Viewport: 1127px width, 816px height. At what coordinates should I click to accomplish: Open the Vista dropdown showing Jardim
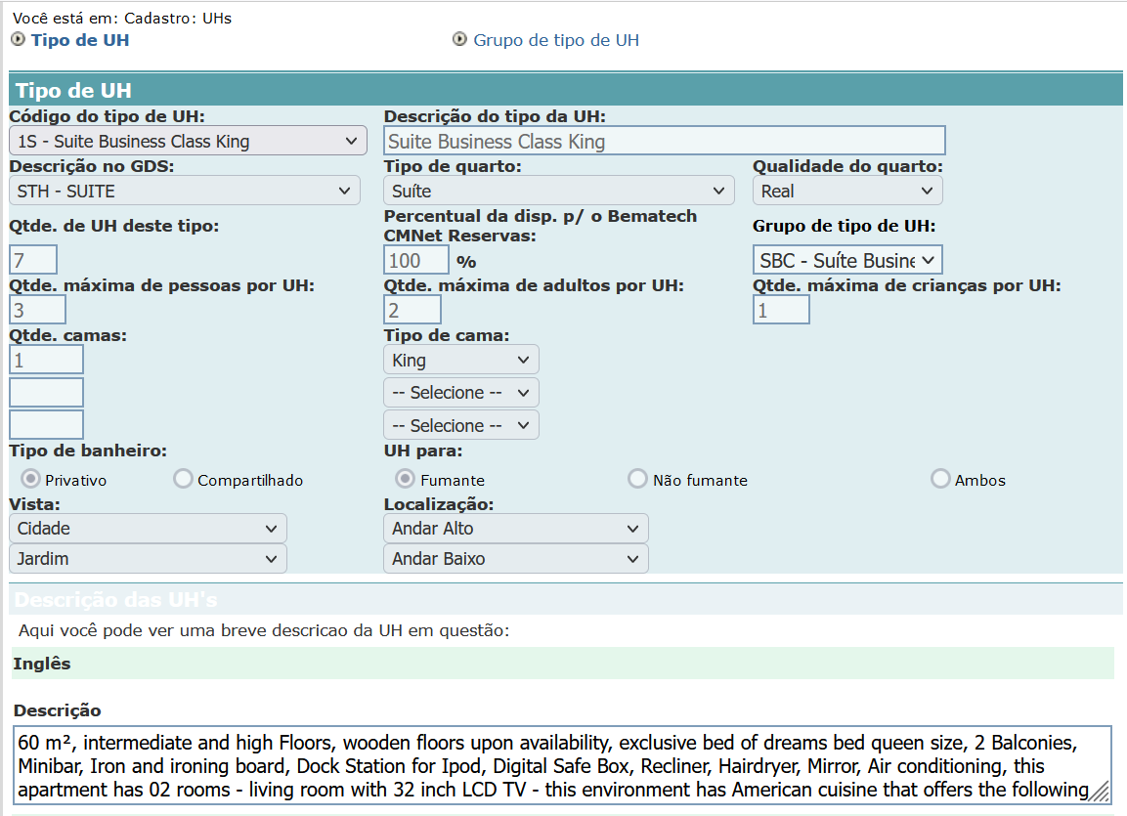point(148,558)
